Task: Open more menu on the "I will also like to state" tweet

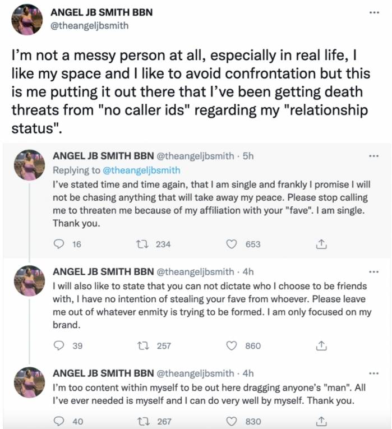Action: coord(374,271)
